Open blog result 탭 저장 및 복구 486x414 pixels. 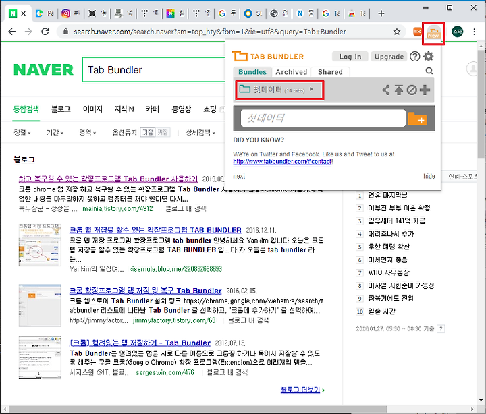point(145,291)
